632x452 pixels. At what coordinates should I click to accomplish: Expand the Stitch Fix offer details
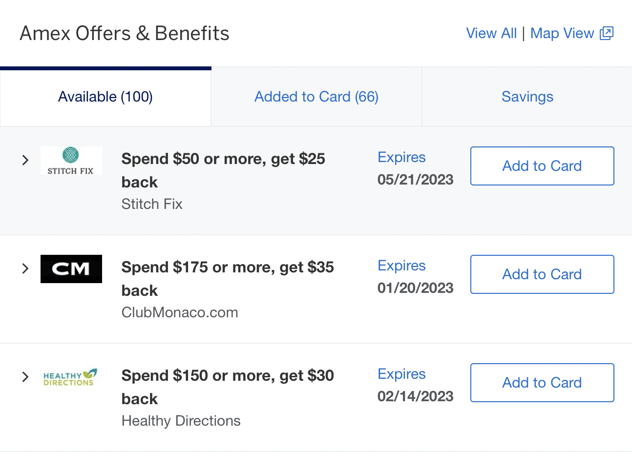[25, 160]
